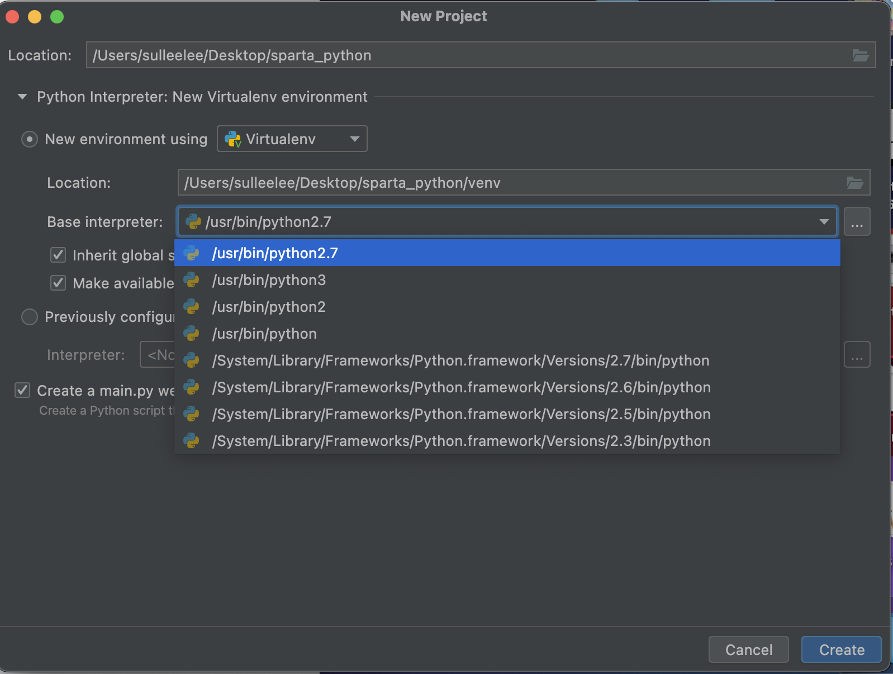Select the Previously configured interpreter radio button
The image size is (893, 674).
[30, 317]
